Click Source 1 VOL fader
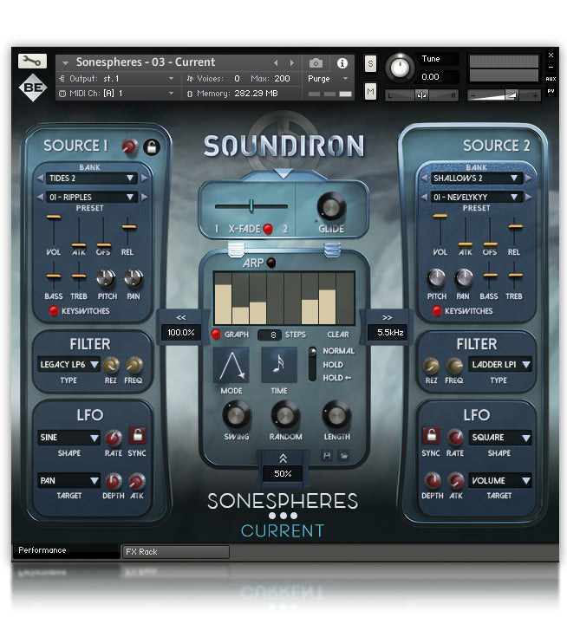The image size is (567, 624). [x=54, y=231]
